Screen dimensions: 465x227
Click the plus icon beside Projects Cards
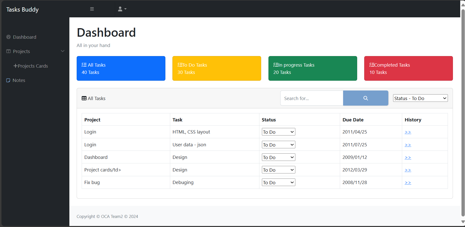click(x=16, y=66)
